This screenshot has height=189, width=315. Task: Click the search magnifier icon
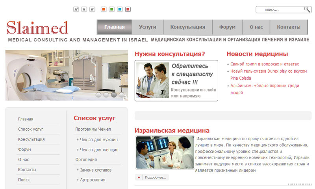click(307, 9)
